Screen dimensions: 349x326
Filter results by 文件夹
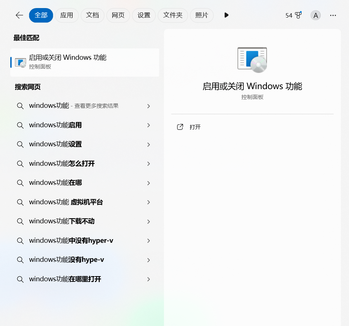click(x=173, y=15)
